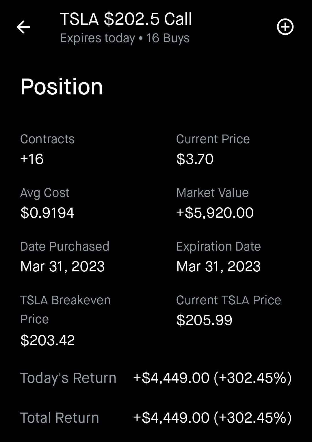
Task: Tap the TSLA $202.5 Call title
Action: coord(126,19)
